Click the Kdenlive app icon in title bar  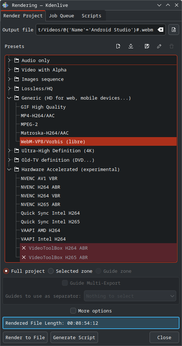click(x=5, y=5)
